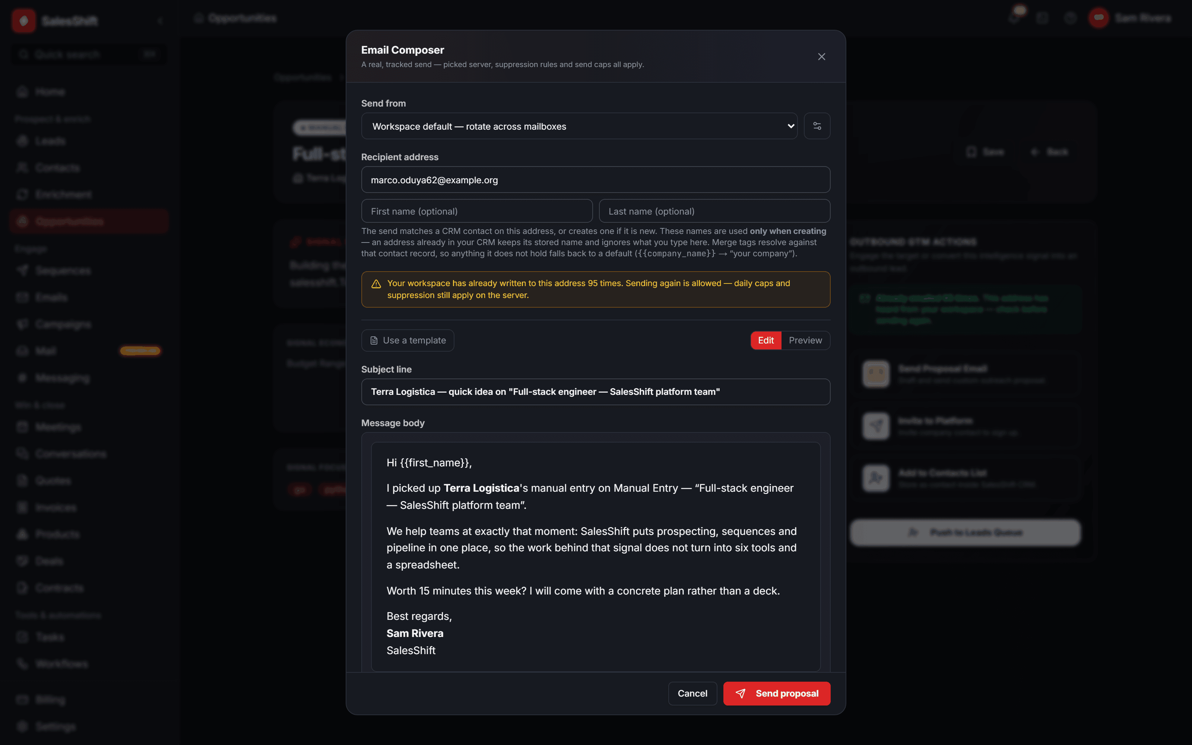Image resolution: width=1192 pixels, height=745 pixels.
Task: Open Enrichment in the background sidebar
Action: [89, 194]
